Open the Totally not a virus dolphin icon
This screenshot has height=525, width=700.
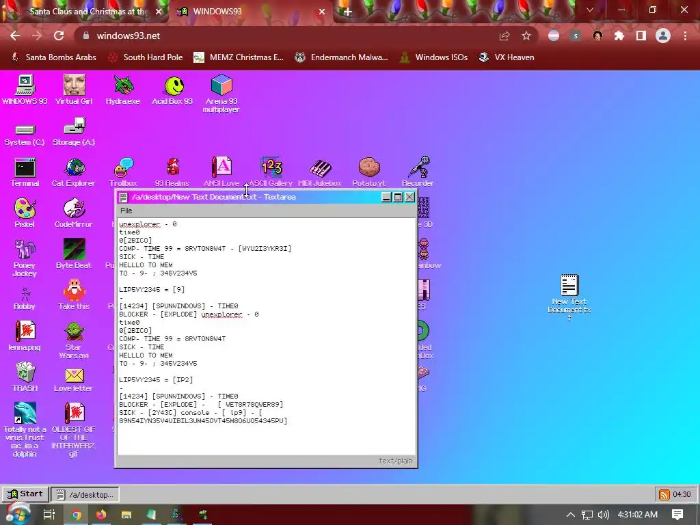tap(25, 429)
